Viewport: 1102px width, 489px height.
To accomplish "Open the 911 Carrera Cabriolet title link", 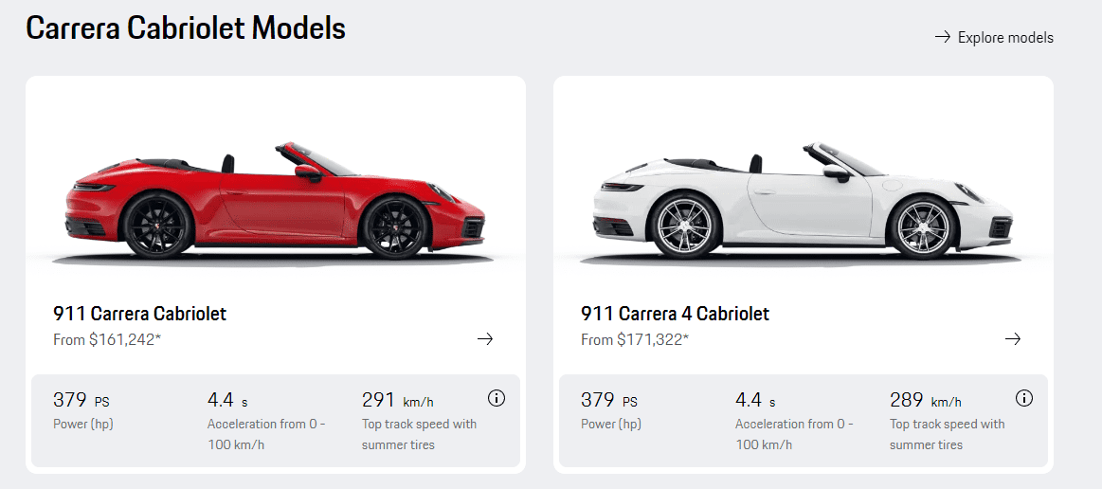I will pyautogui.click(x=139, y=314).
